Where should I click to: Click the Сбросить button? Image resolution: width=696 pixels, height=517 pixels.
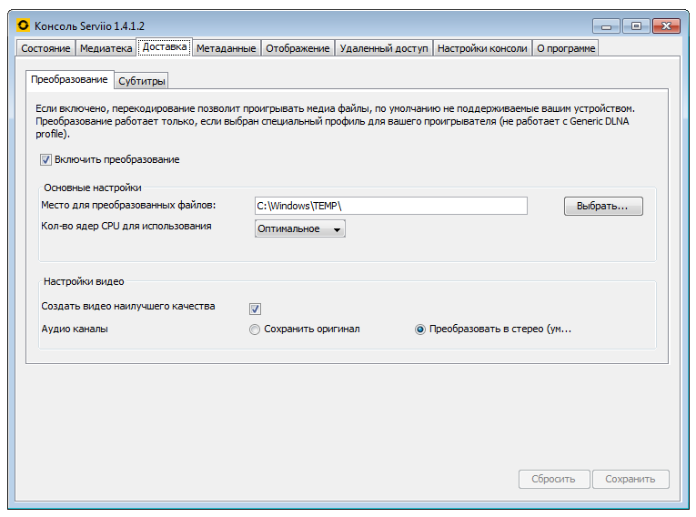554,480
